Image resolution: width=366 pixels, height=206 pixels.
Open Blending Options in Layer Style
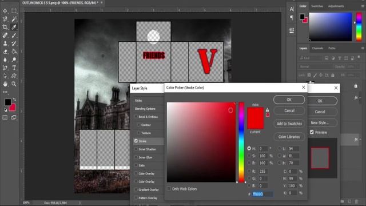tap(145, 109)
